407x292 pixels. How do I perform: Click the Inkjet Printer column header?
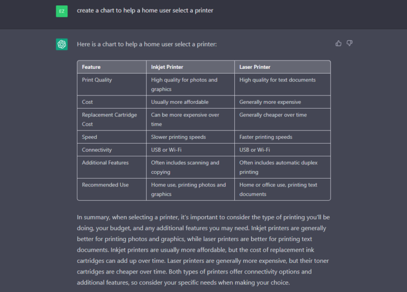(x=167, y=67)
